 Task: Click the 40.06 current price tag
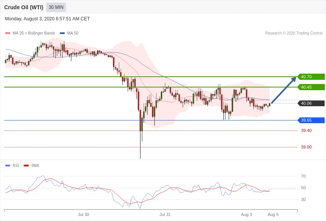point(311,103)
